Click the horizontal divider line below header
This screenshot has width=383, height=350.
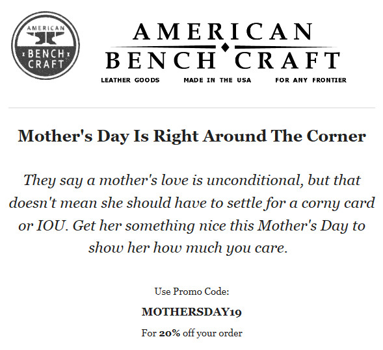point(192,107)
